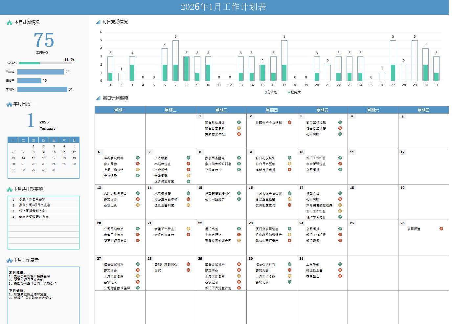
Task: Click the house icon beside 本月待排期事项
Action: tap(9, 189)
